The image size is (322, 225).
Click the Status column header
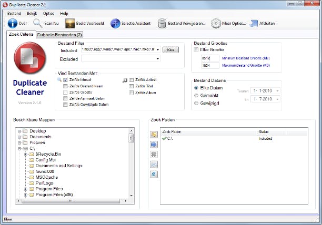[271, 131]
